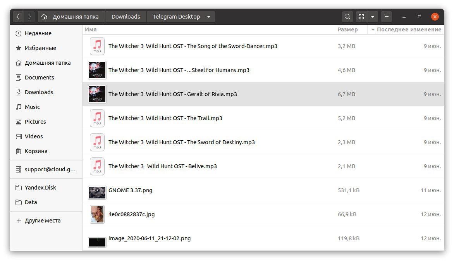
Task: Click the image_2020-06-11 png thumbnail
Action: [97, 242]
